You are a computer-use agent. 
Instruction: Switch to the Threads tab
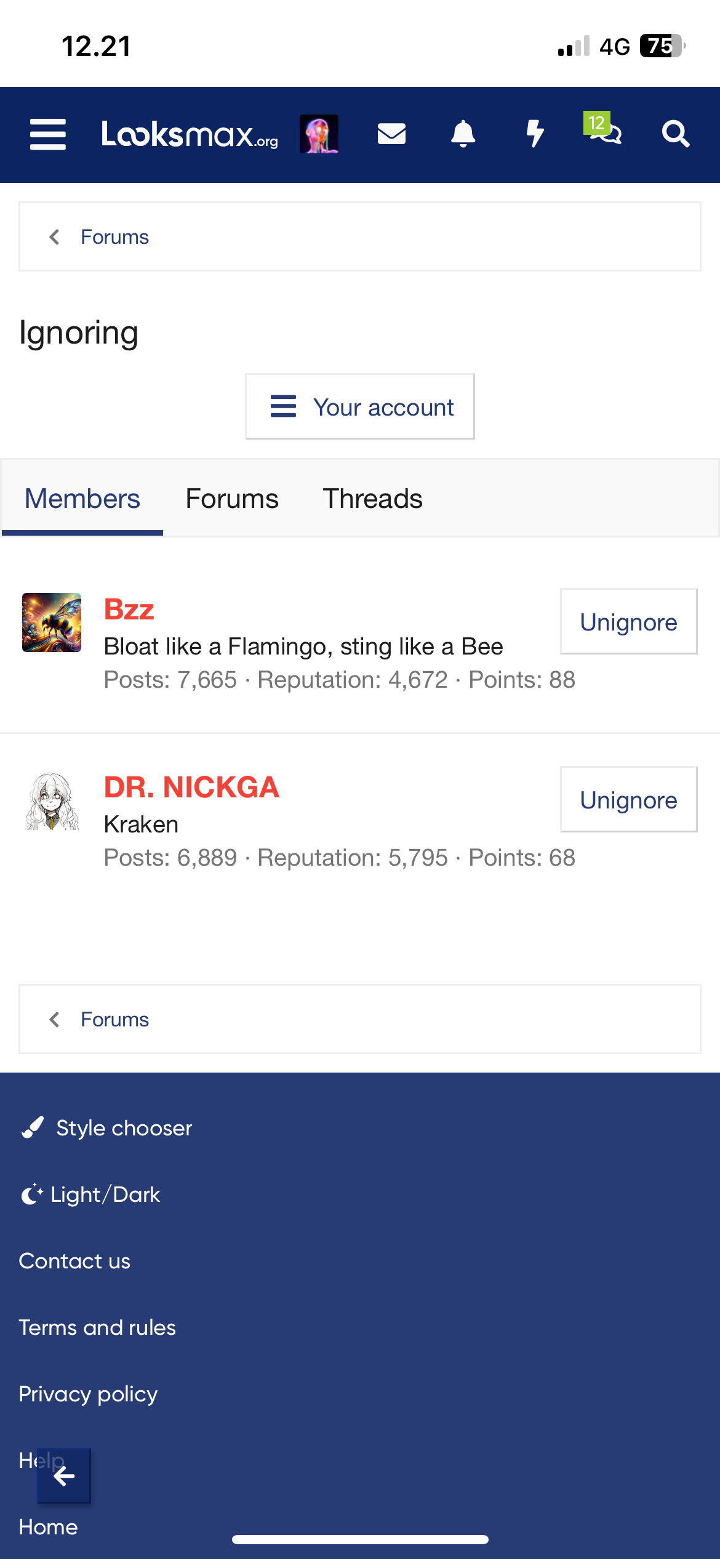tap(372, 499)
